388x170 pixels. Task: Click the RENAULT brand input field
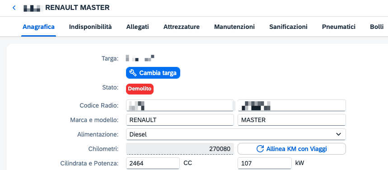tap(180, 120)
